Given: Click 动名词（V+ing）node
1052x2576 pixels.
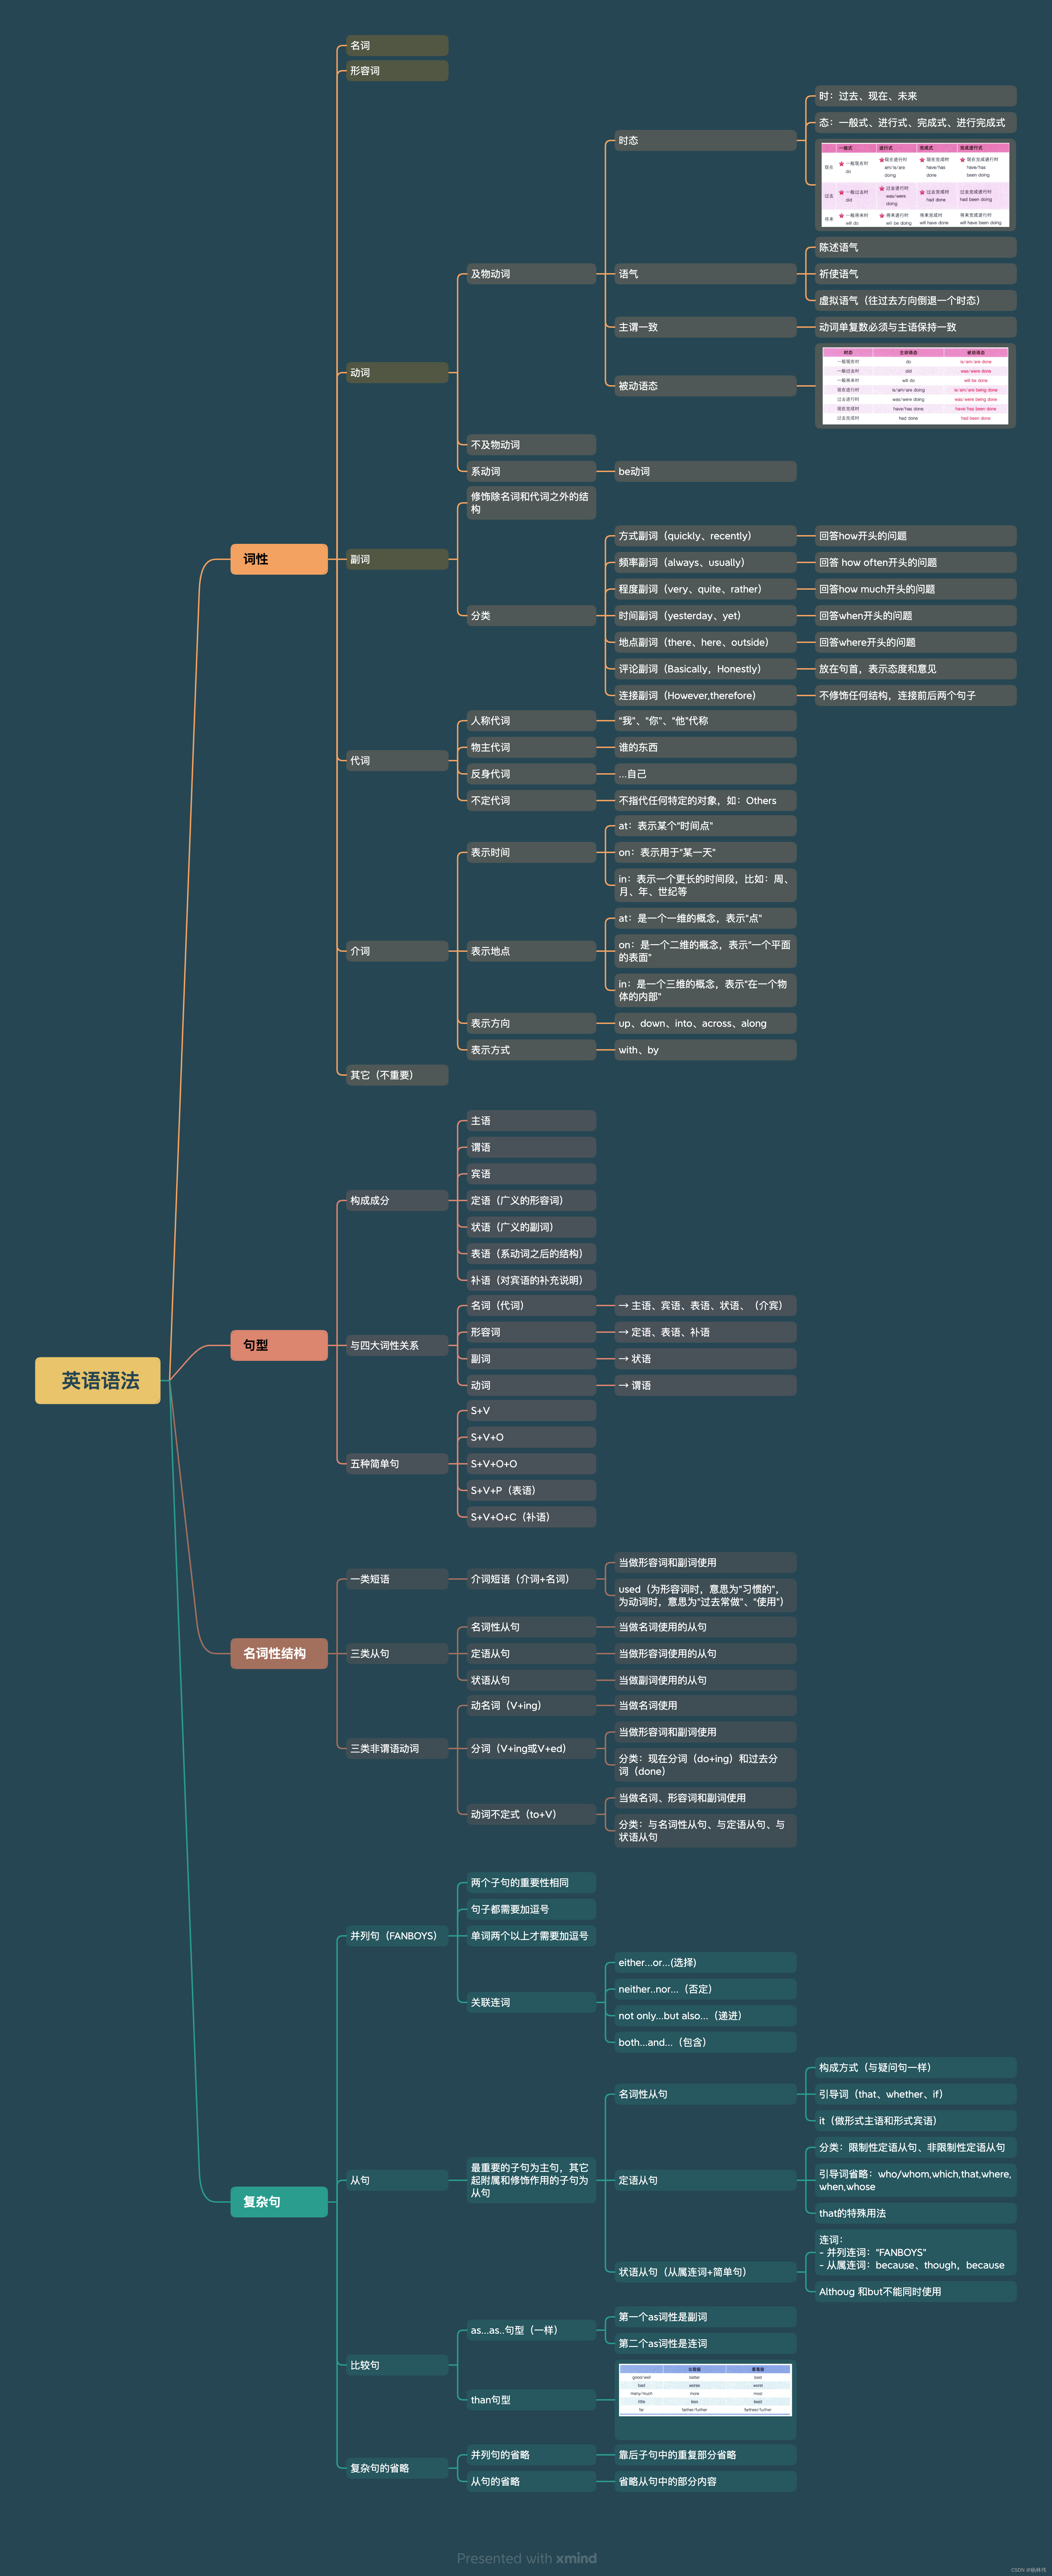Looking at the screenshot, I should pyautogui.click(x=531, y=1705).
